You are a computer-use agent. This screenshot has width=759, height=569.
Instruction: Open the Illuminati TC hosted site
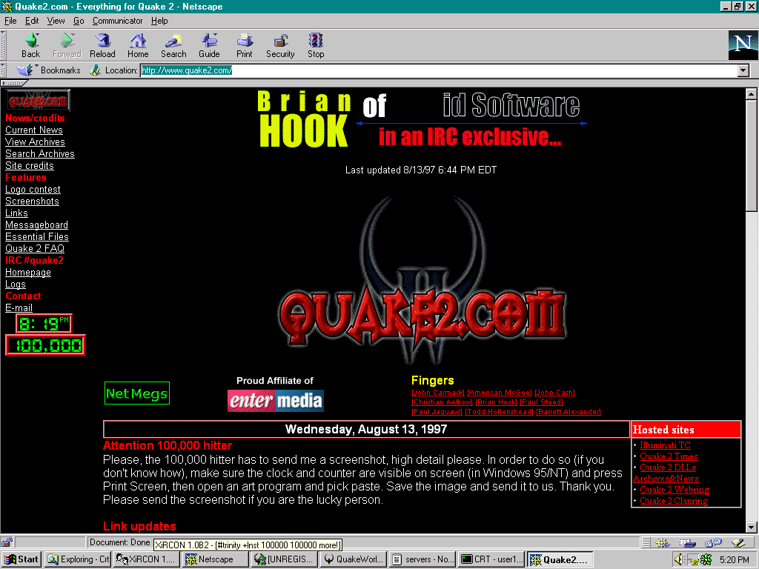(665, 445)
